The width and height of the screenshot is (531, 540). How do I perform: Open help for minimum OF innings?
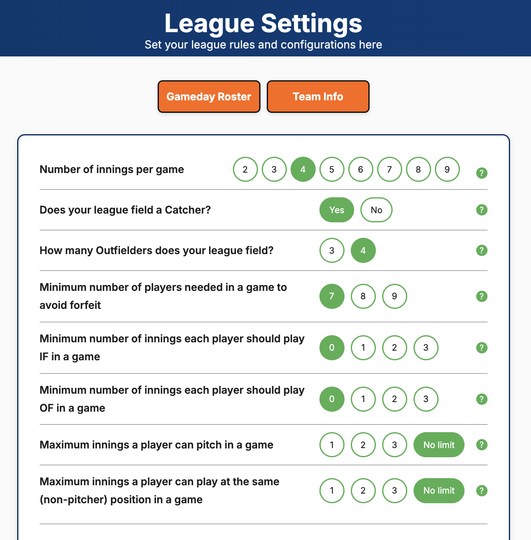coord(482,399)
